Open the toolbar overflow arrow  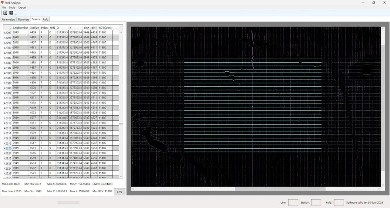(16, 15)
